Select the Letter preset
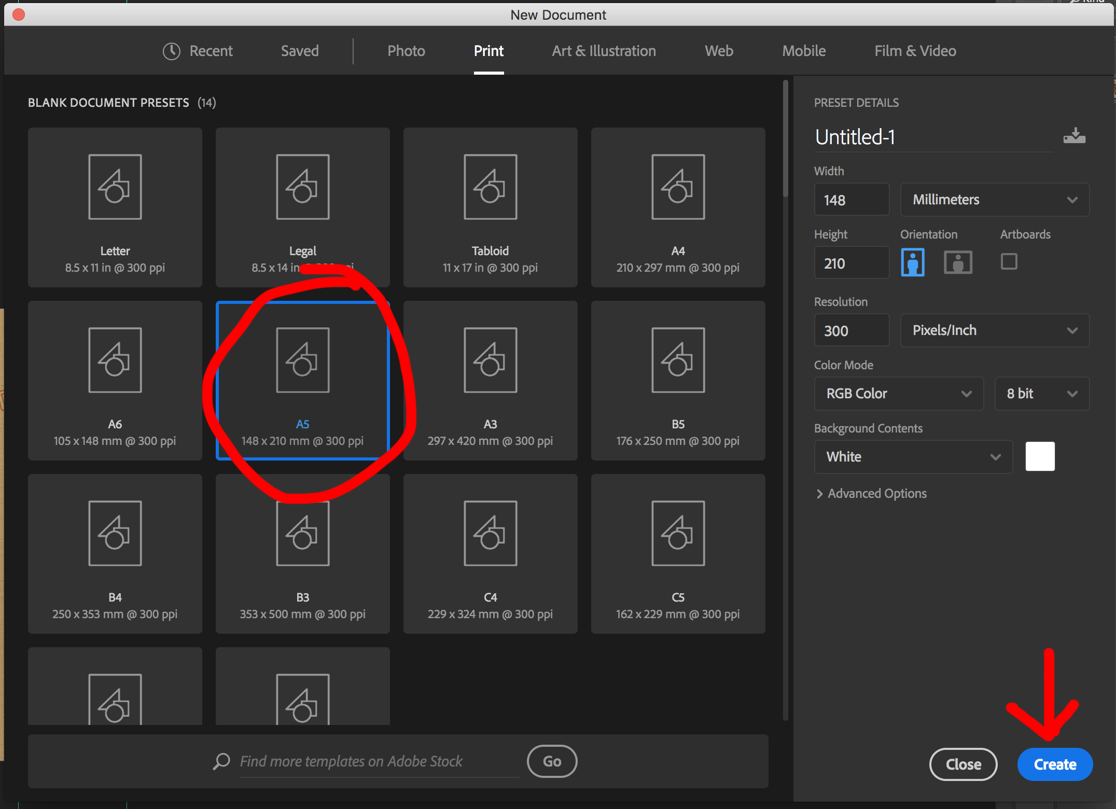 pos(115,207)
